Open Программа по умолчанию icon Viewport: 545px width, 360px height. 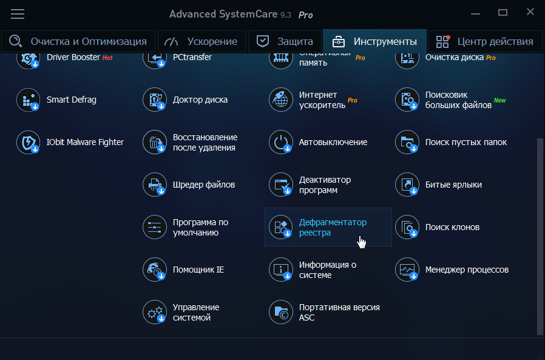pos(154,227)
